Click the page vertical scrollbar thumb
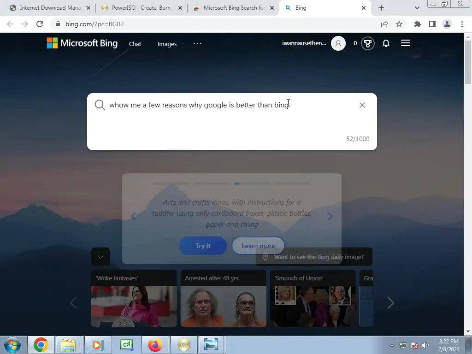472x354 pixels. tap(468, 62)
